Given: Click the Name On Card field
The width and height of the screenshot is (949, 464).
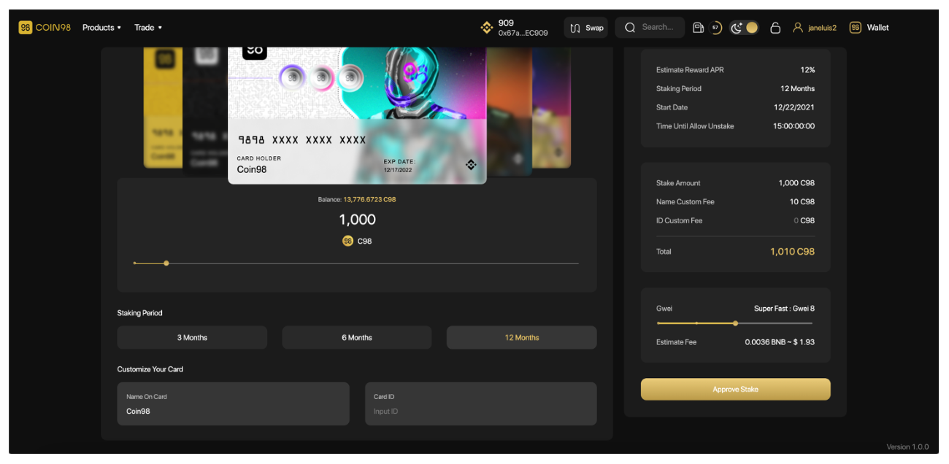Looking at the screenshot, I should coord(234,404).
